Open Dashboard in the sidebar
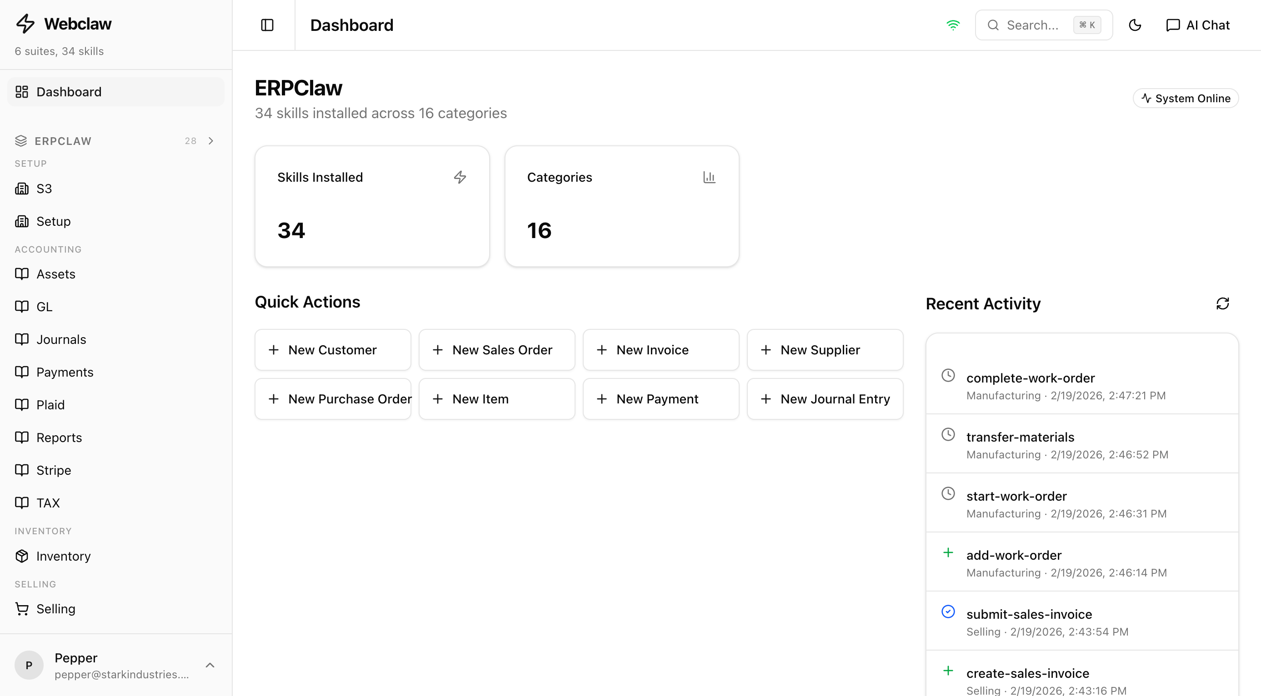 116,92
